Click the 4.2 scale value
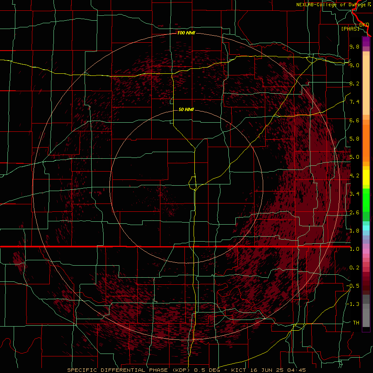373x373 pixels. coord(354,176)
